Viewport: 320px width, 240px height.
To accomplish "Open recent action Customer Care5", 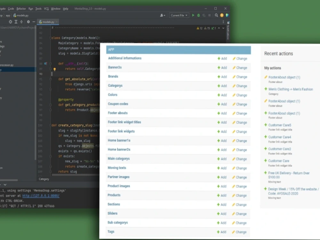I will click(x=280, y=125).
